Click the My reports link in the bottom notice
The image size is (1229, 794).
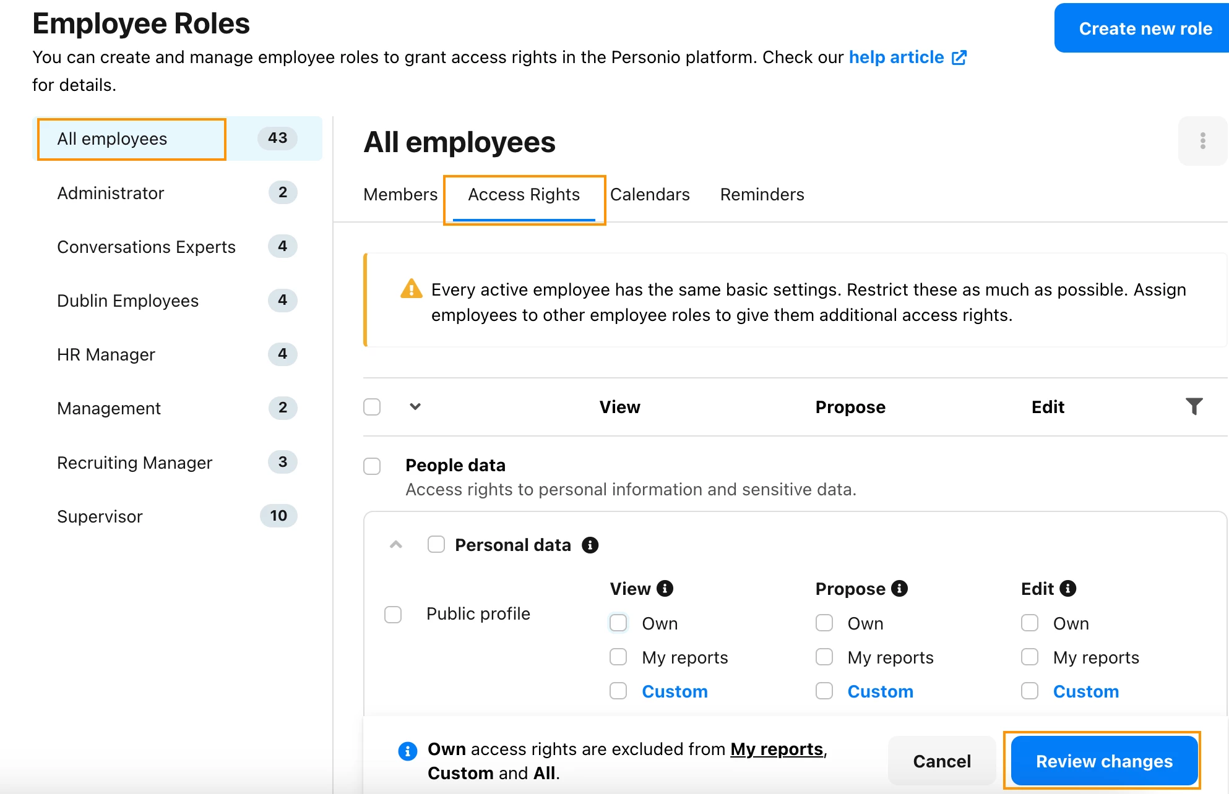[777, 749]
